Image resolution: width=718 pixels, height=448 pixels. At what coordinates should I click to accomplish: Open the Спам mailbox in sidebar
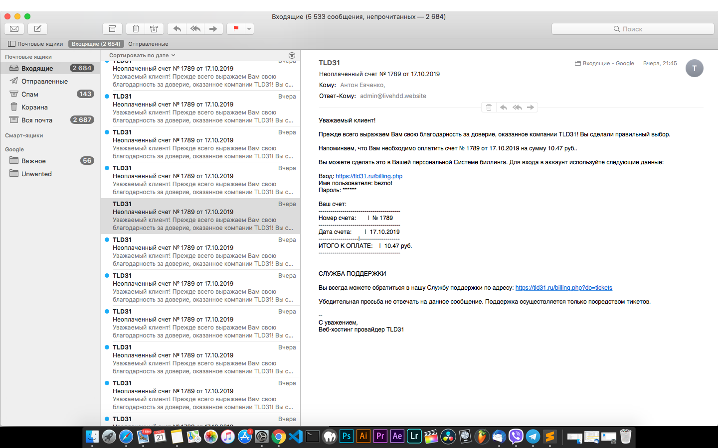(30, 94)
